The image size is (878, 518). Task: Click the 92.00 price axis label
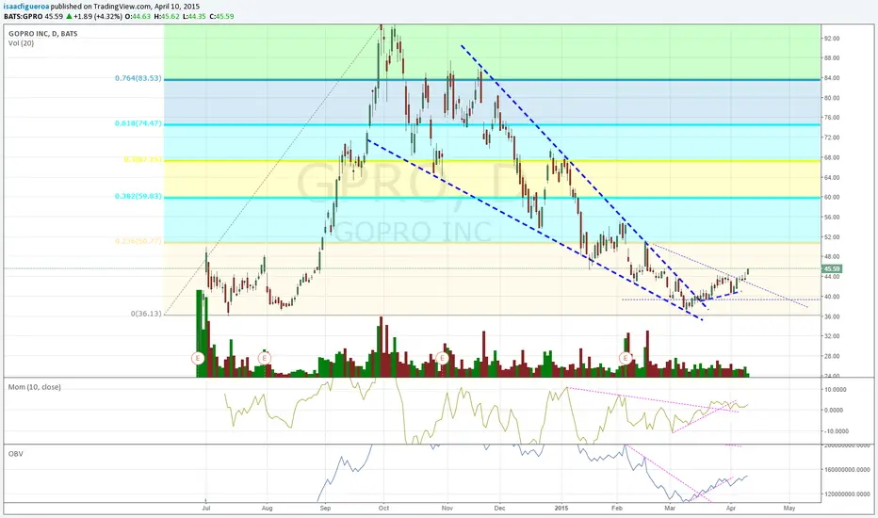click(832, 38)
